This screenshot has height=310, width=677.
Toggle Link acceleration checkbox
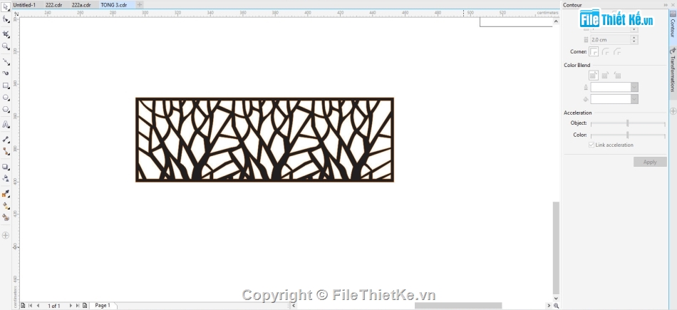coord(591,145)
